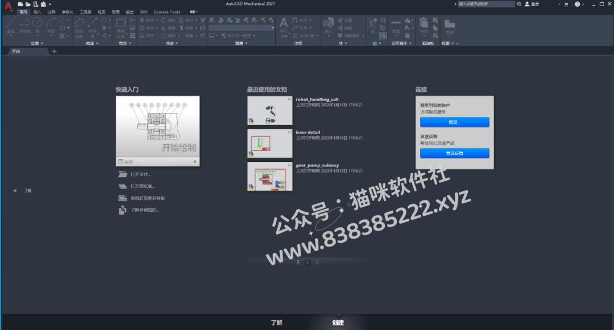Open the robot_handling_cell thumbnail
This screenshot has height=330, width=614.
point(270,111)
